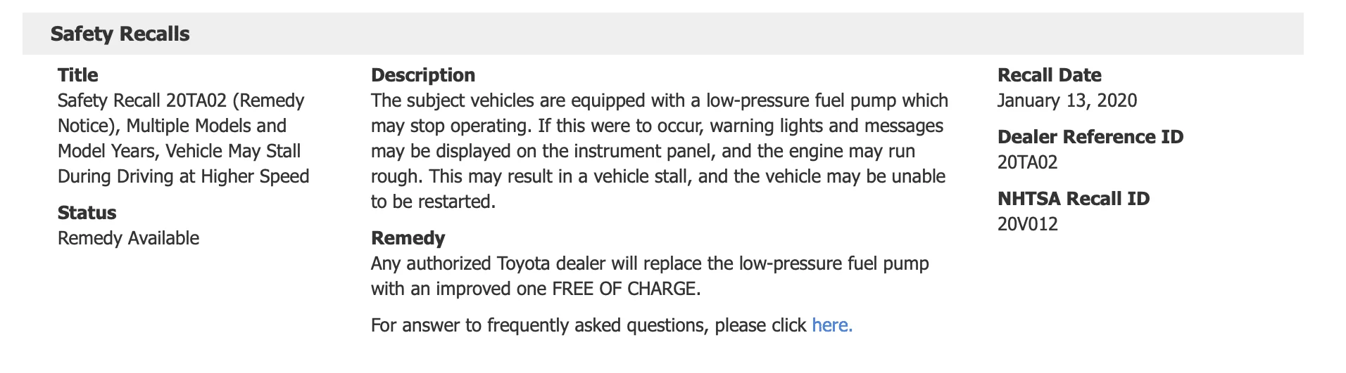Click 'Any authorized Toyota dealer' remedy line
This screenshot has width=1346, height=373.
(650, 263)
